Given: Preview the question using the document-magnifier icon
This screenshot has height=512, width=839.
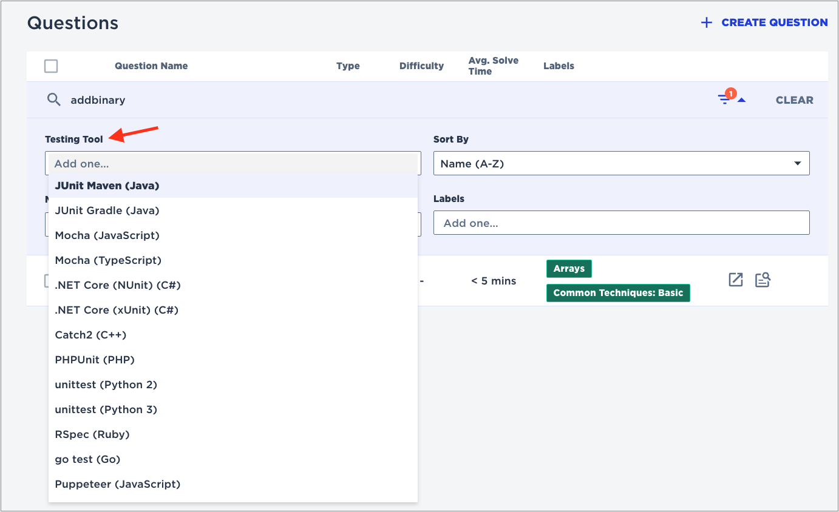Looking at the screenshot, I should (x=763, y=280).
